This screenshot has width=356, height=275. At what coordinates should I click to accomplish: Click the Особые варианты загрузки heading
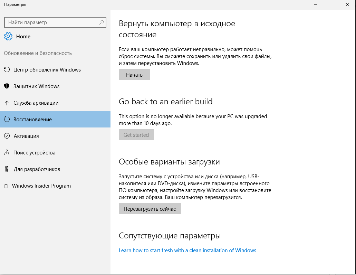pyautogui.click(x=169, y=162)
